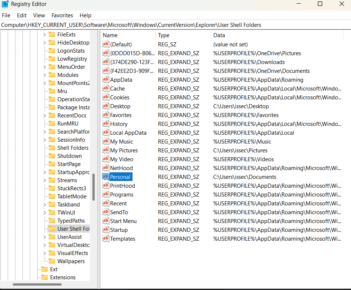Viewport: 351px width, 290px height.
Task: Expand the HideDesktop key chevron
Action: click(x=44, y=43)
